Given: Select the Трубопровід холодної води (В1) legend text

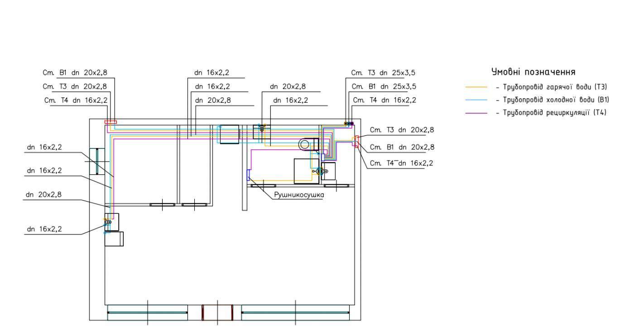Looking at the screenshot, I should pyautogui.click(x=552, y=100).
